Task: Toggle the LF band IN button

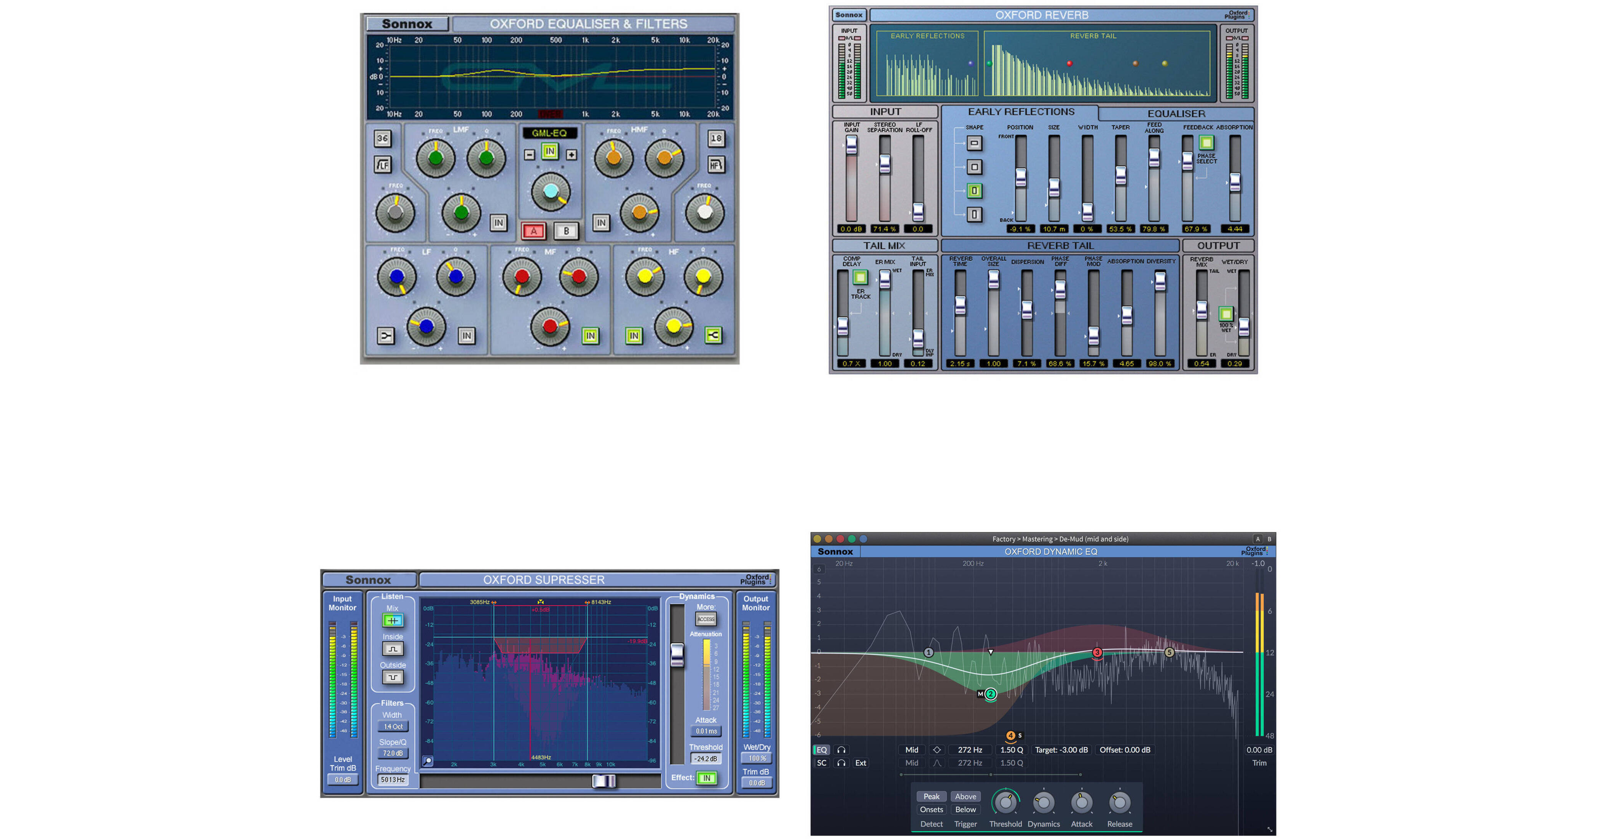Action: click(466, 336)
